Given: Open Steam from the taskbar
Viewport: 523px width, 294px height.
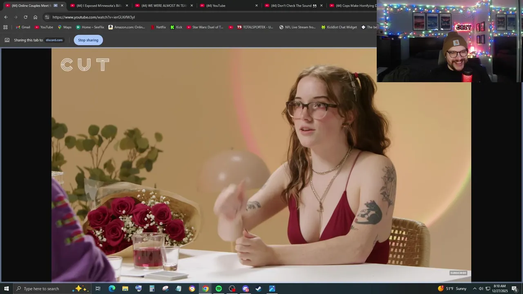Looking at the screenshot, I should tap(259, 289).
